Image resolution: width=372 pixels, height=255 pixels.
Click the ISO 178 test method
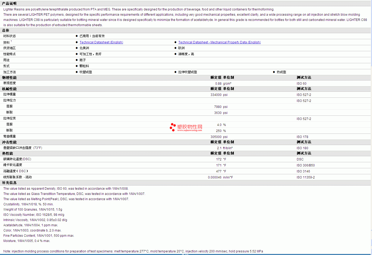[302, 137]
